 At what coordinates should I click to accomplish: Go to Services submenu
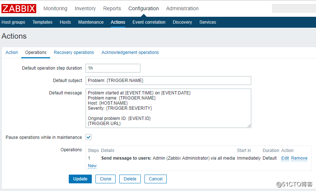[208, 22]
